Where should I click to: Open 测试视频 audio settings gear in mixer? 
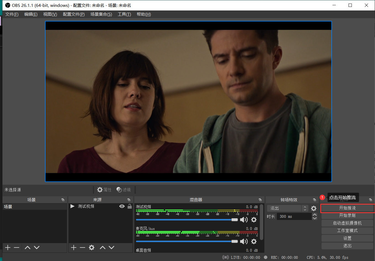click(254, 220)
